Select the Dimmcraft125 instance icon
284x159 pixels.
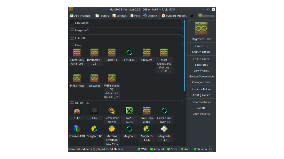click(94, 53)
